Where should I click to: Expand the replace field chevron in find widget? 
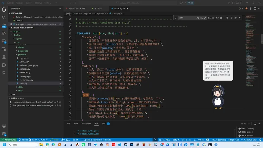pos(176,18)
